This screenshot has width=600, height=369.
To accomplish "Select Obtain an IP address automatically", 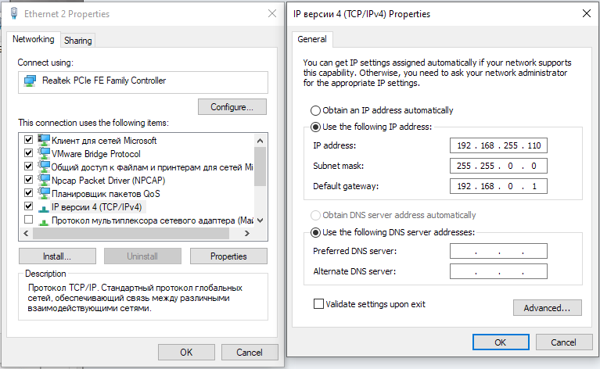I will (316, 110).
